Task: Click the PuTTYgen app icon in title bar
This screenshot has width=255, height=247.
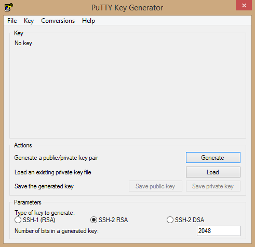Action: click(x=9, y=7)
